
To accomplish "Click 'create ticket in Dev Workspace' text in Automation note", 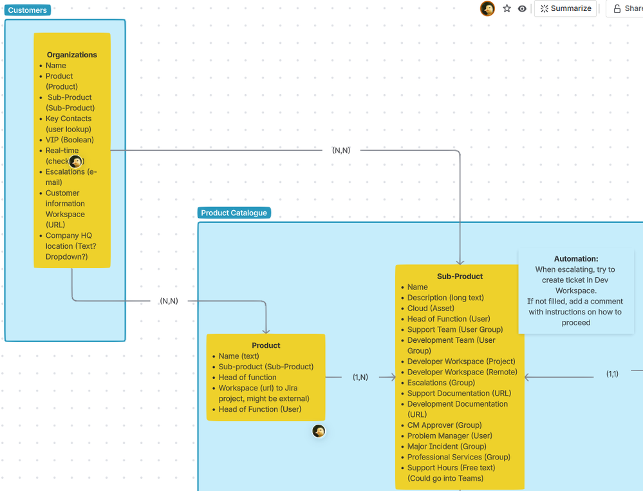I will click(x=575, y=285).
